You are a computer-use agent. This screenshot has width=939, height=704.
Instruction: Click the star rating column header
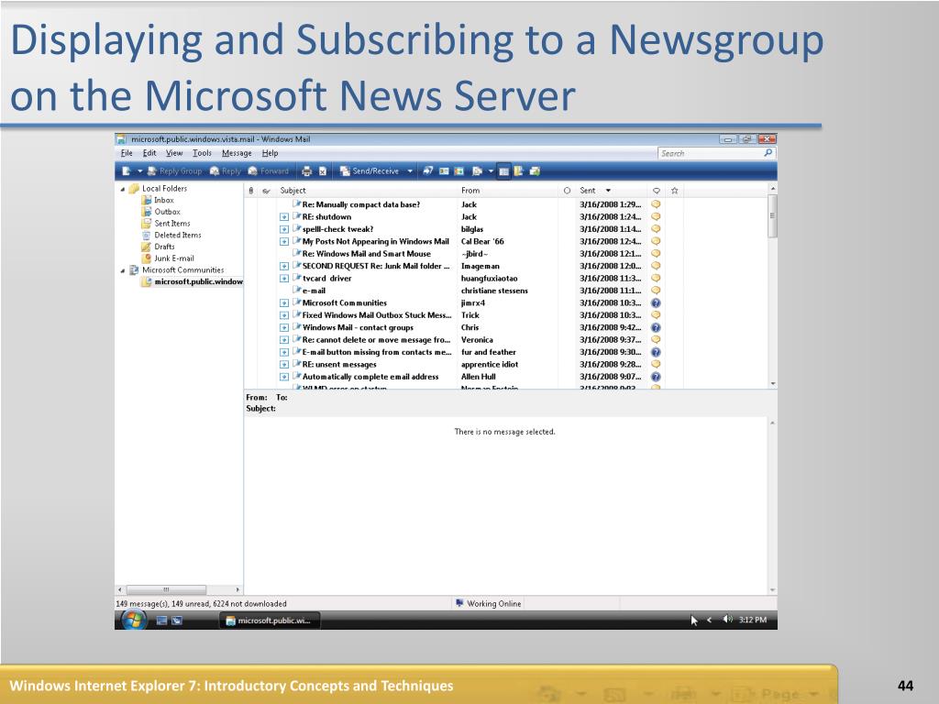(674, 191)
